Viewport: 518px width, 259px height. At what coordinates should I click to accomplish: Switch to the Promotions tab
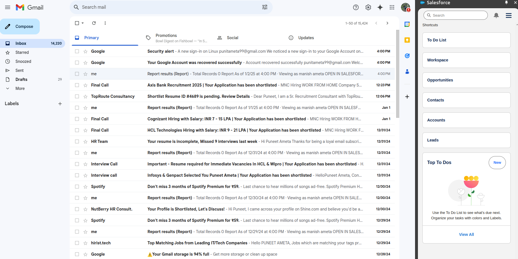coord(166,37)
